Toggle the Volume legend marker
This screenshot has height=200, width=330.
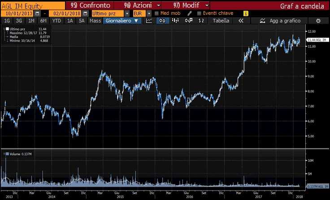click(7, 154)
